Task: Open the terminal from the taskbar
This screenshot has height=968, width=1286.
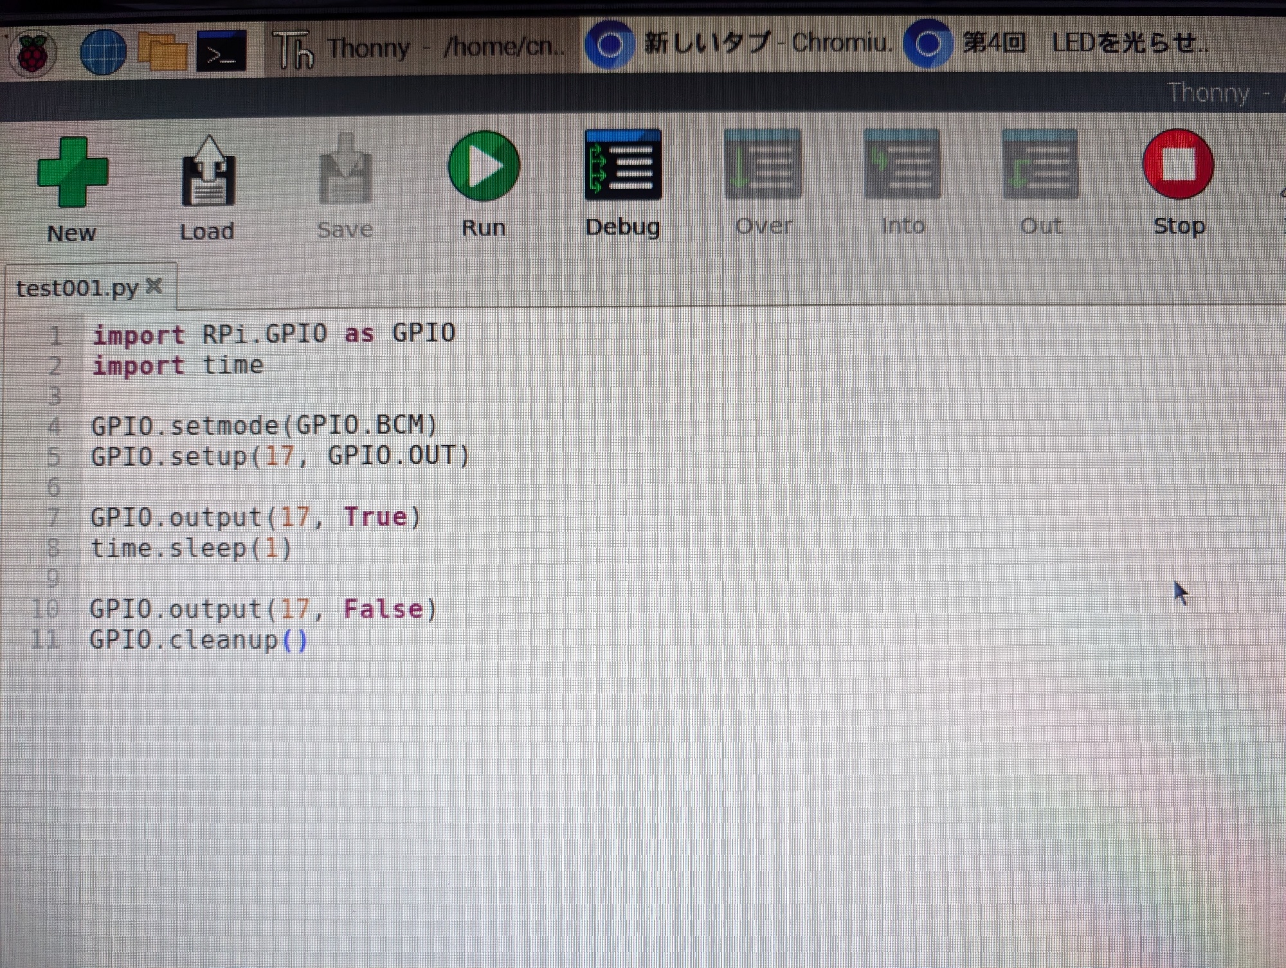Action: coord(221,51)
